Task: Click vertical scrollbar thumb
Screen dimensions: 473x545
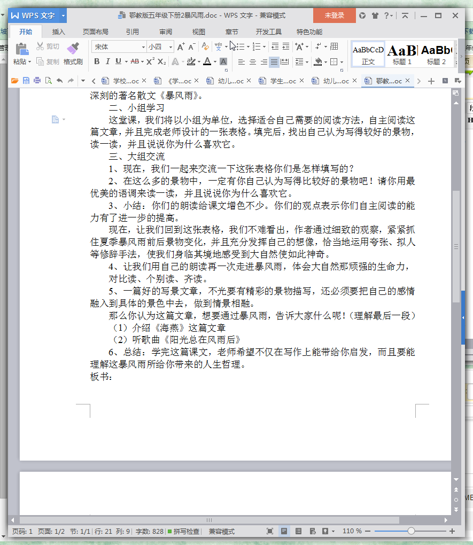Action: pyautogui.click(x=456, y=246)
